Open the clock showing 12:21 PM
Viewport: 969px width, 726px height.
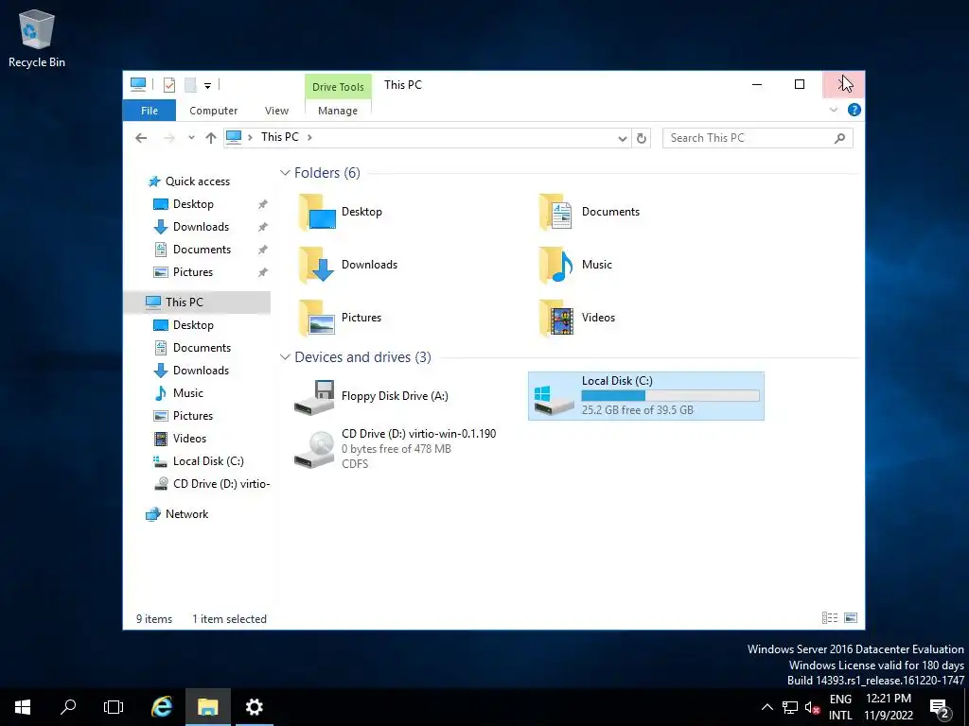click(889, 707)
